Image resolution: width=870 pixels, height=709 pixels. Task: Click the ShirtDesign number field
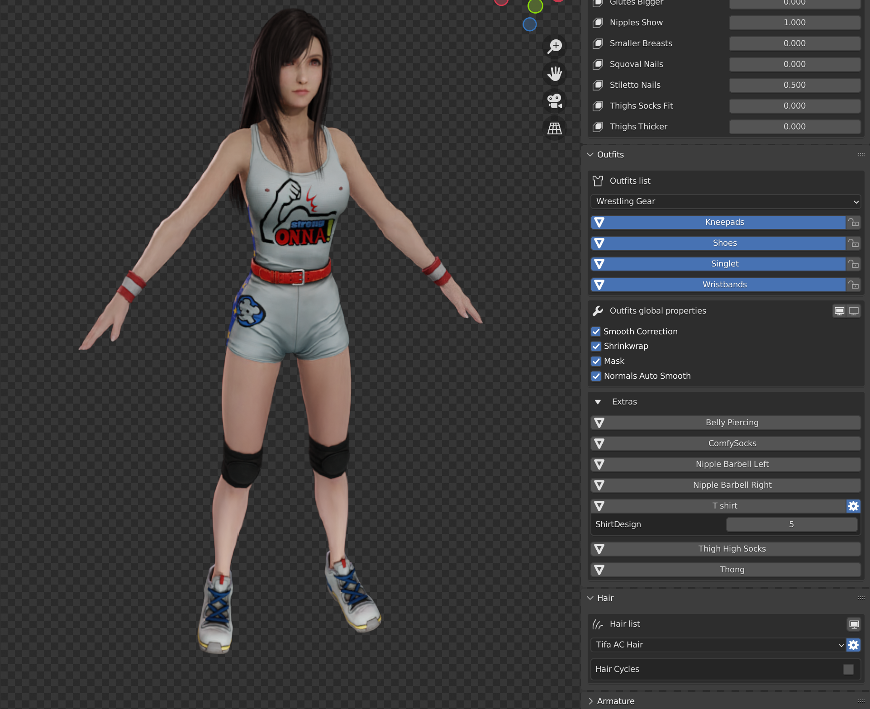point(792,524)
